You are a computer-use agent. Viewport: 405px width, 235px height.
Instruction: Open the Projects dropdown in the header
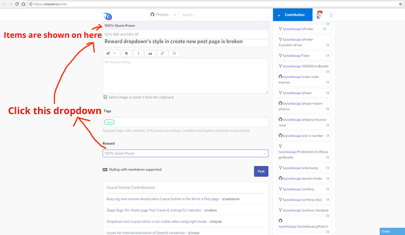click(163, 15)
